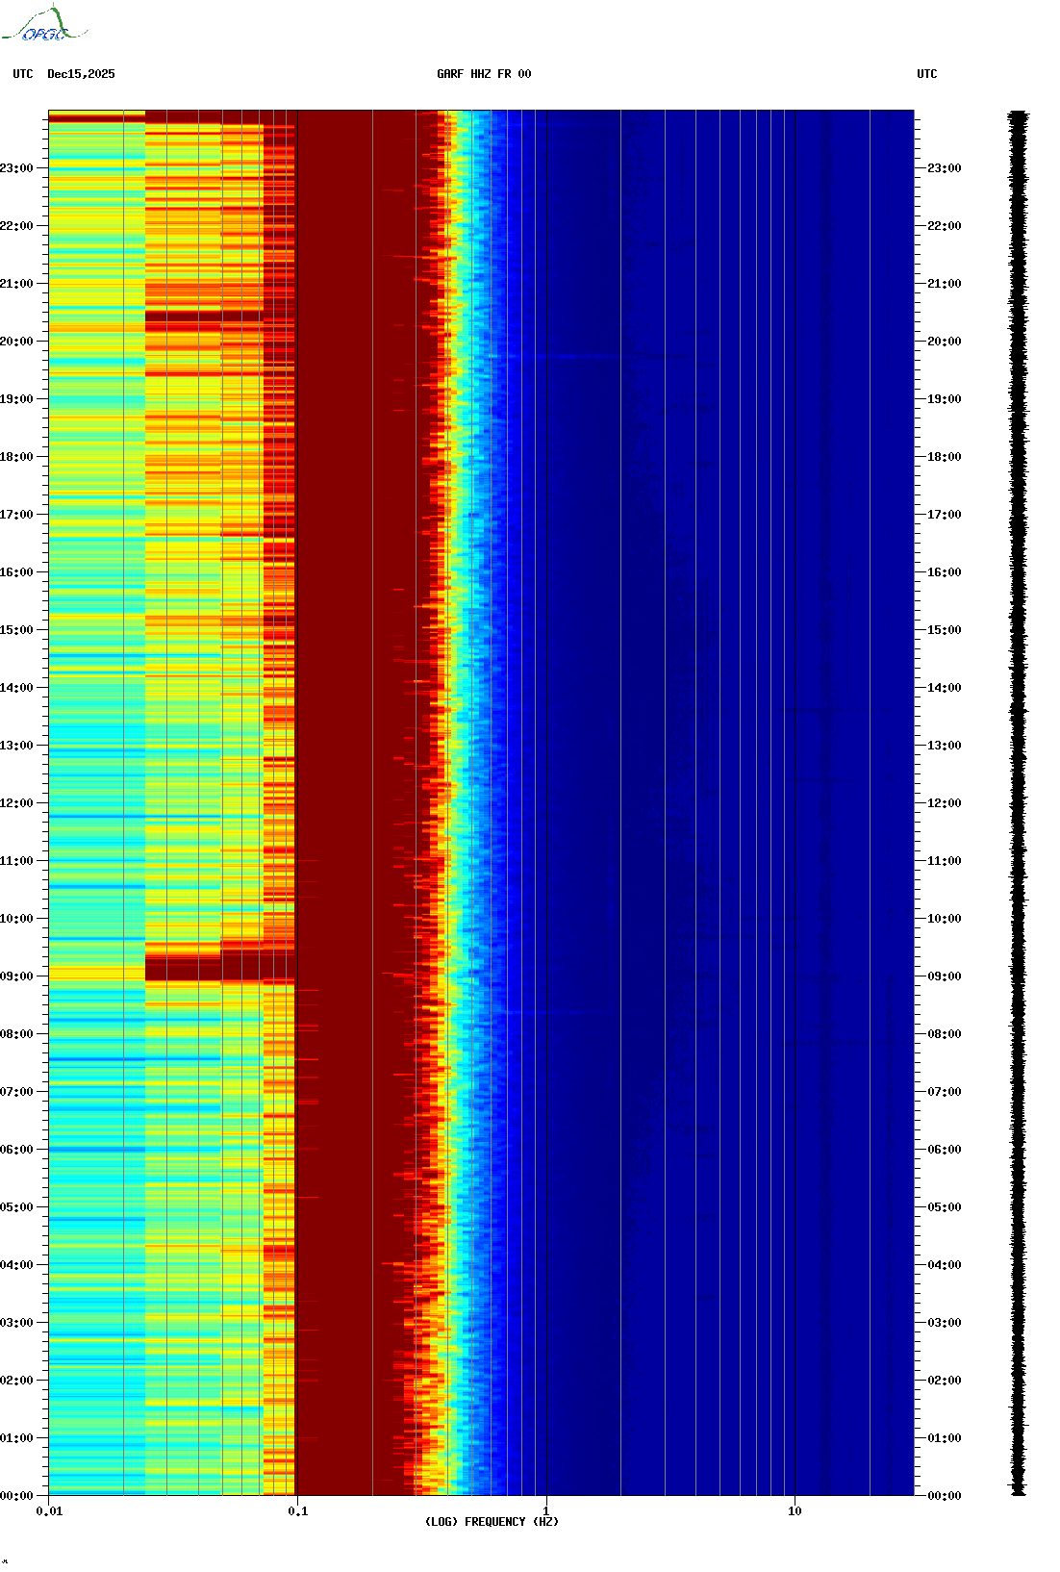This screenshot has height=1572, width=1060.
Task: Click the 13:00 label on the right time axis
Action: click(945, 746)
